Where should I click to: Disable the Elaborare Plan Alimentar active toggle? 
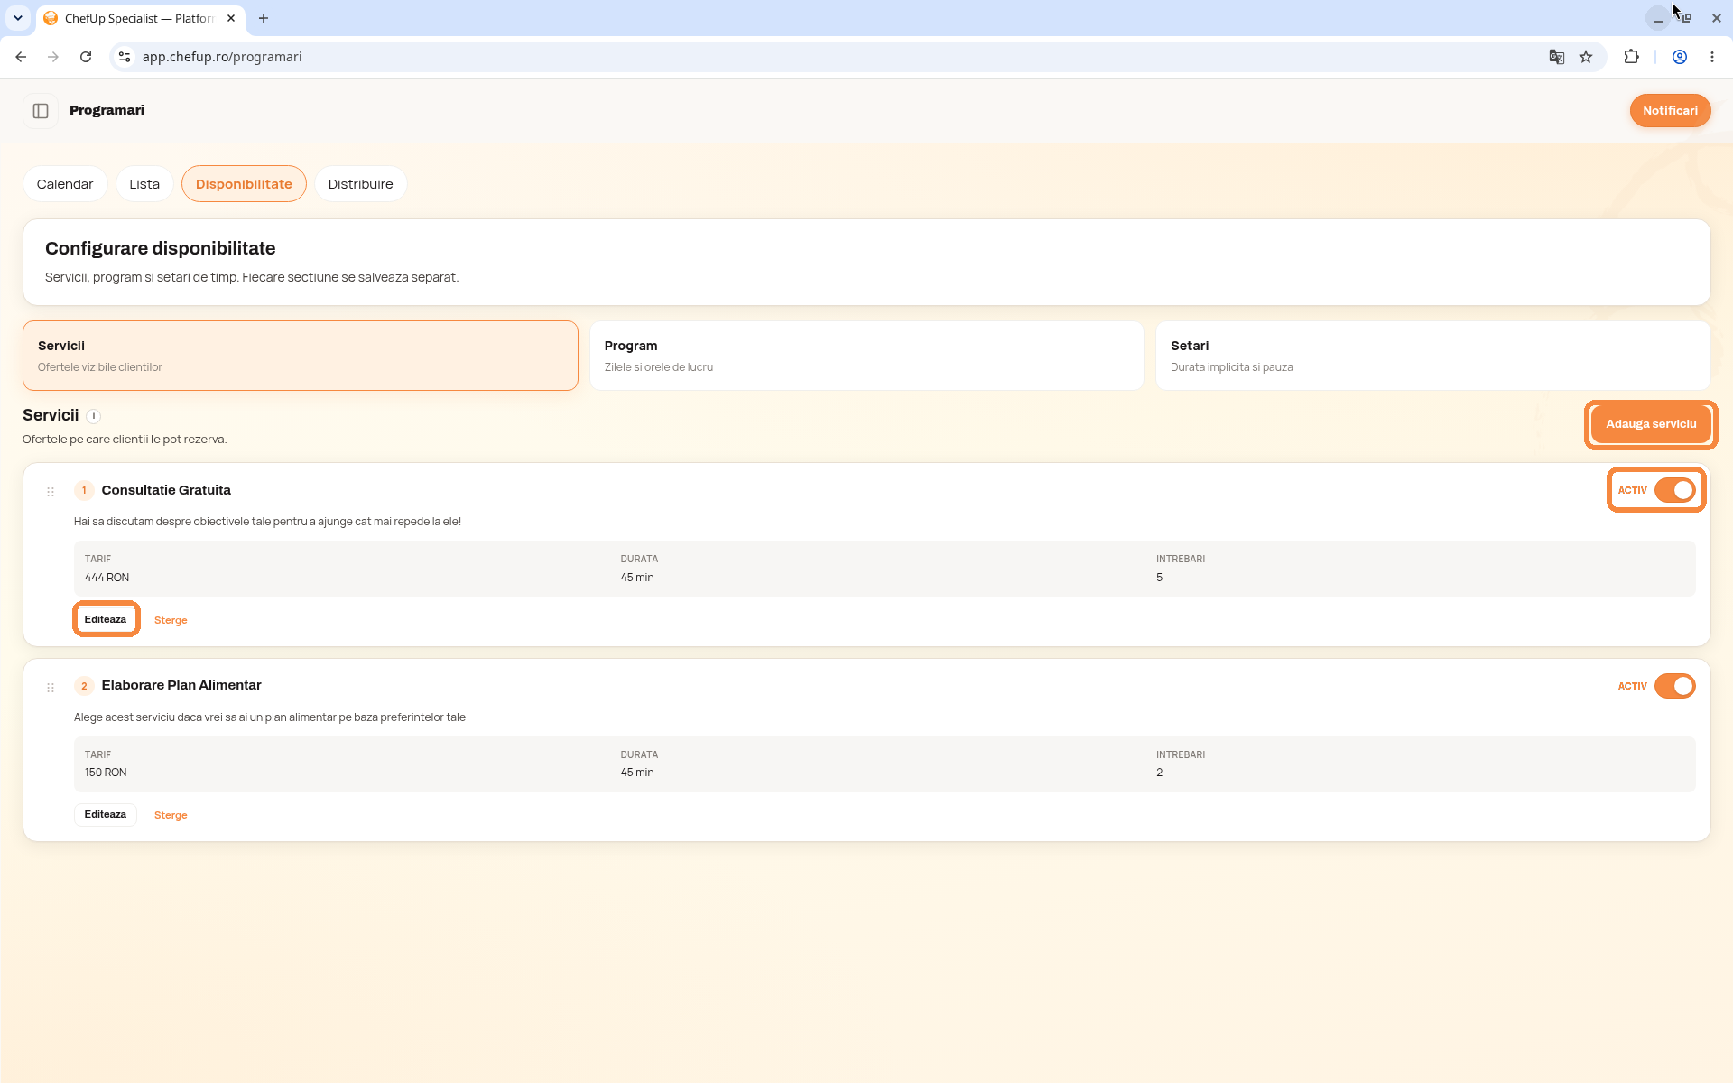(x=1674, y=686)
